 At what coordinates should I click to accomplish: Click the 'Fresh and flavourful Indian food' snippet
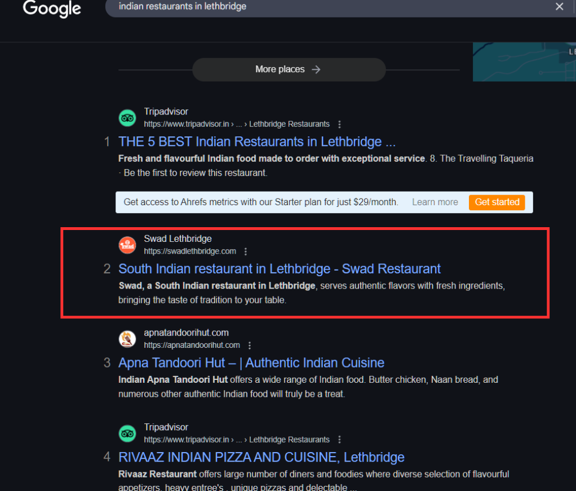(325, 166)
